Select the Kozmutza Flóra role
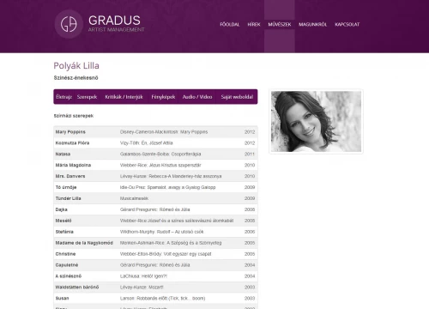This screenshot has width=429, height=309. [x=72, y=143]
